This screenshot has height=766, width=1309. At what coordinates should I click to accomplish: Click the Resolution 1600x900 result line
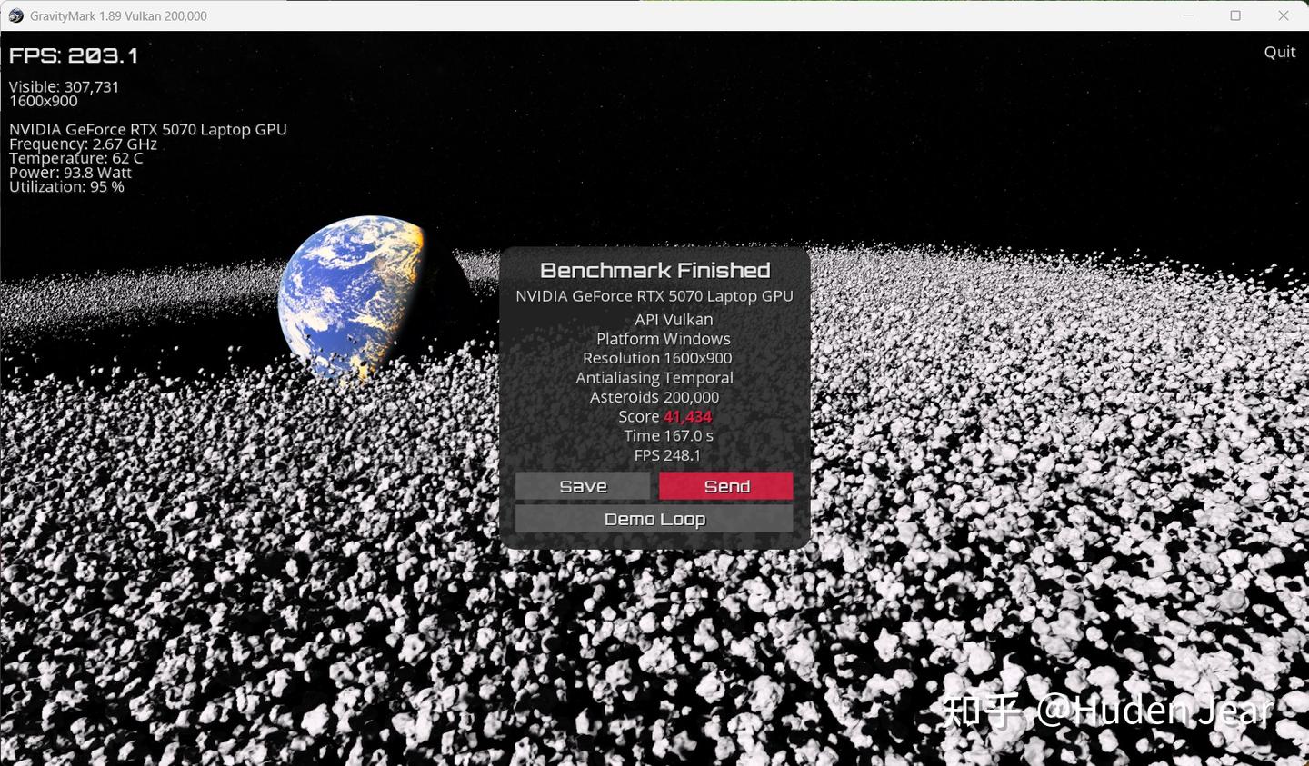657,358
